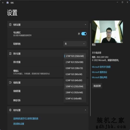
Task: Select 2.1MP 16:9 (1920x1080) option
Action: click(75, 62)
